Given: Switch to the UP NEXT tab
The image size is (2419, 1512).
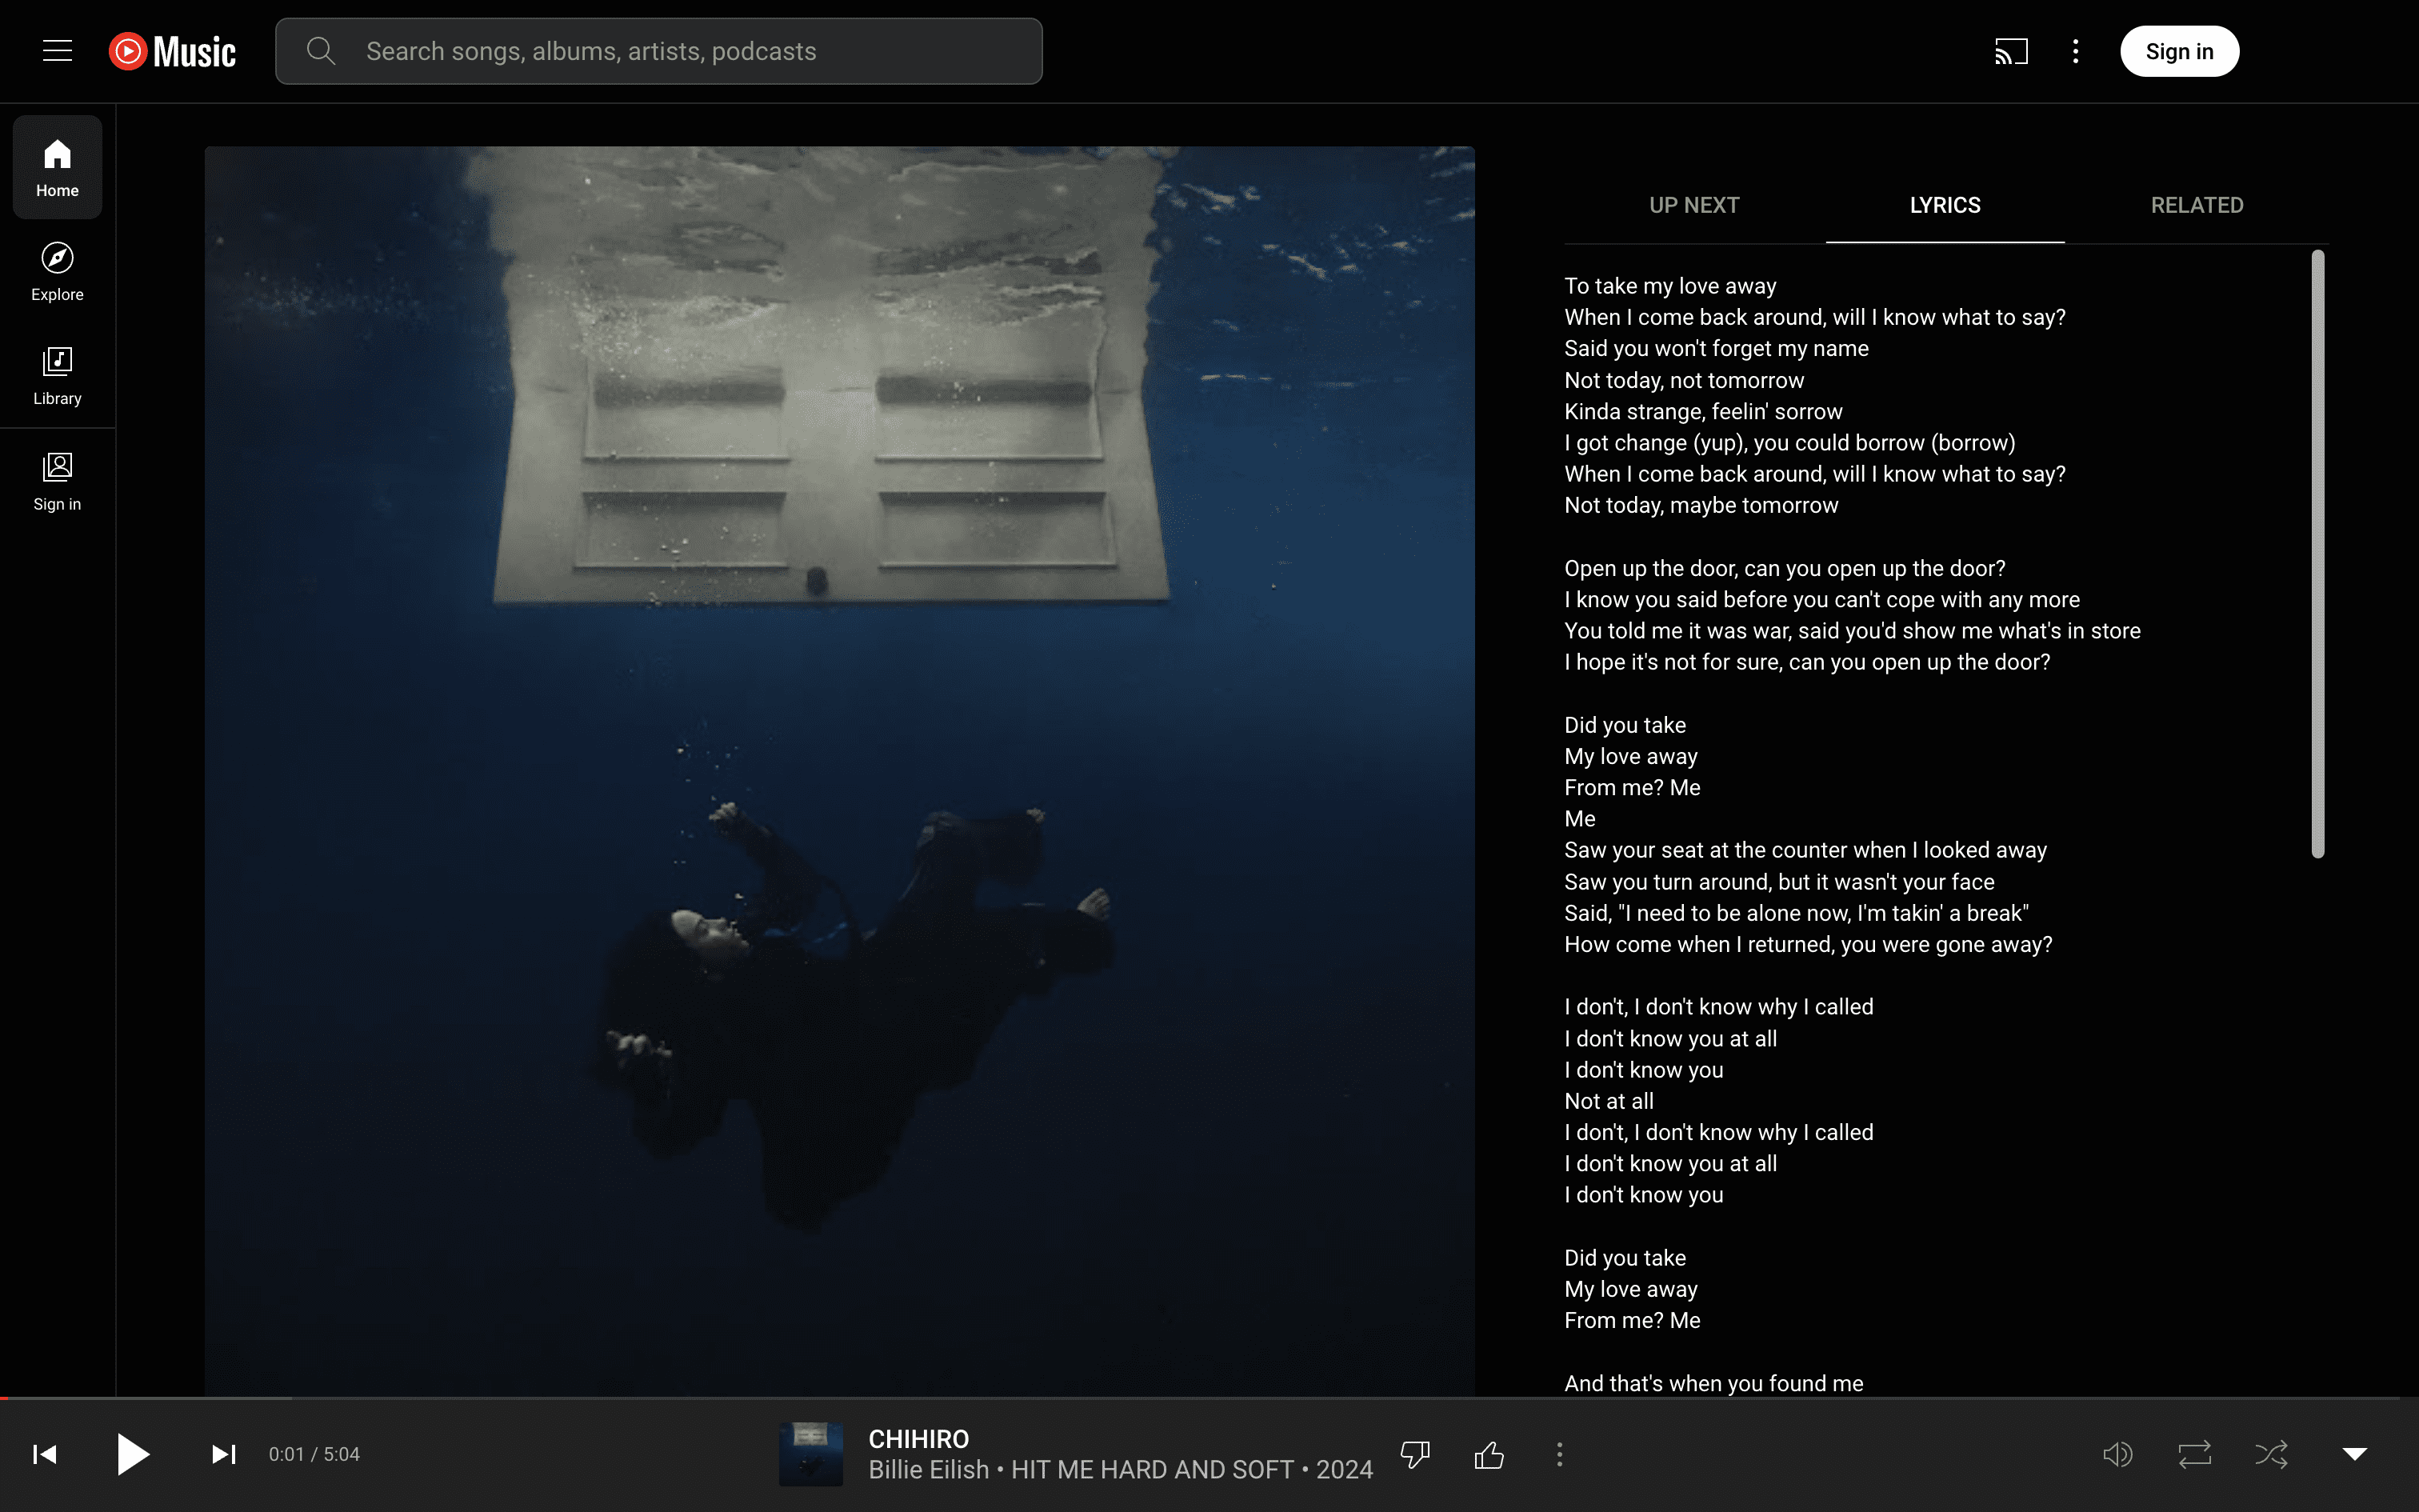Looking at the screenshot, I should pos(1694,205).
